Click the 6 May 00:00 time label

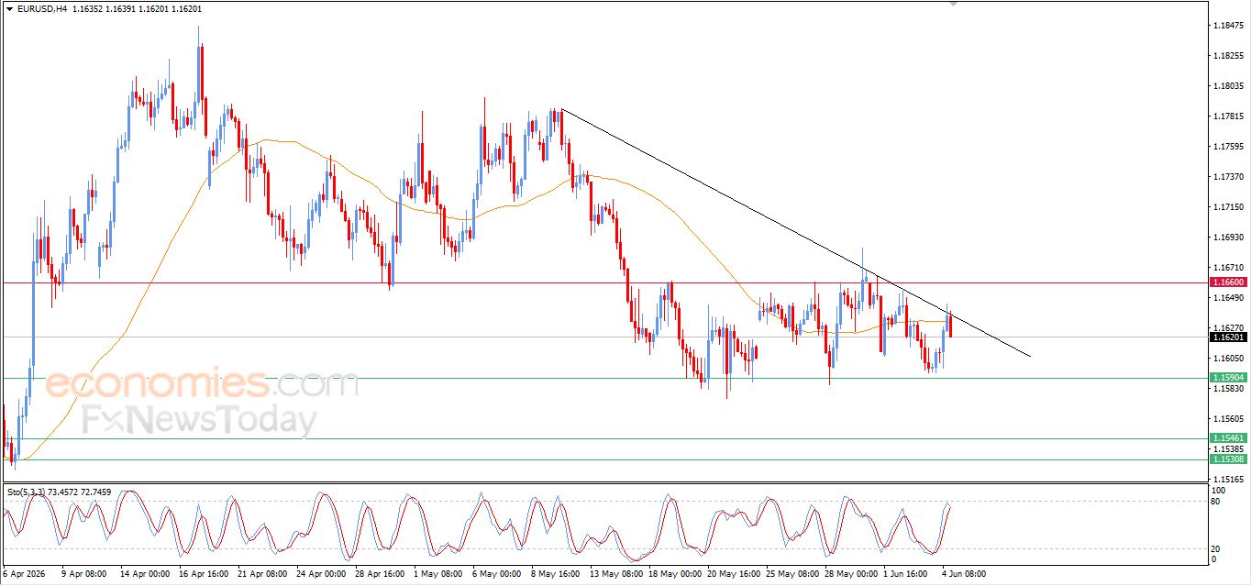498,574
